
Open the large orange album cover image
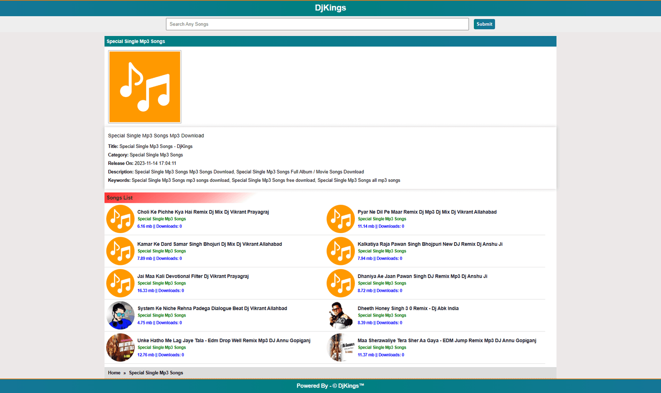[x=145, y=87]
